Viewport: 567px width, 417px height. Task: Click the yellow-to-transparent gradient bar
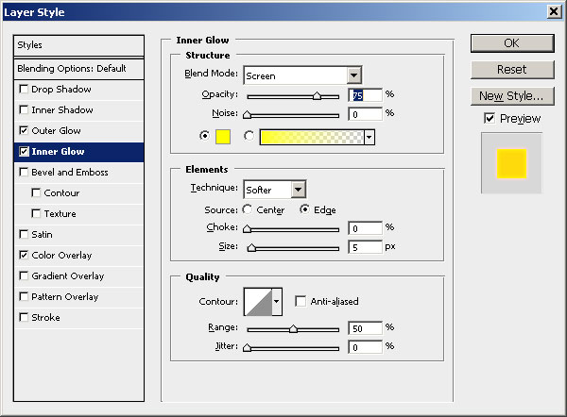point(311,137)
